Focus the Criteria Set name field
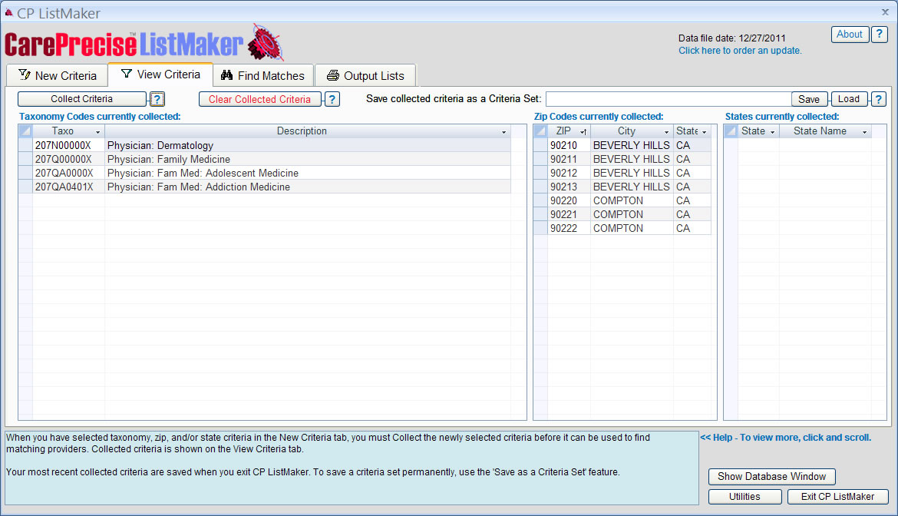898x516 pixels. (x=668, y=99)
